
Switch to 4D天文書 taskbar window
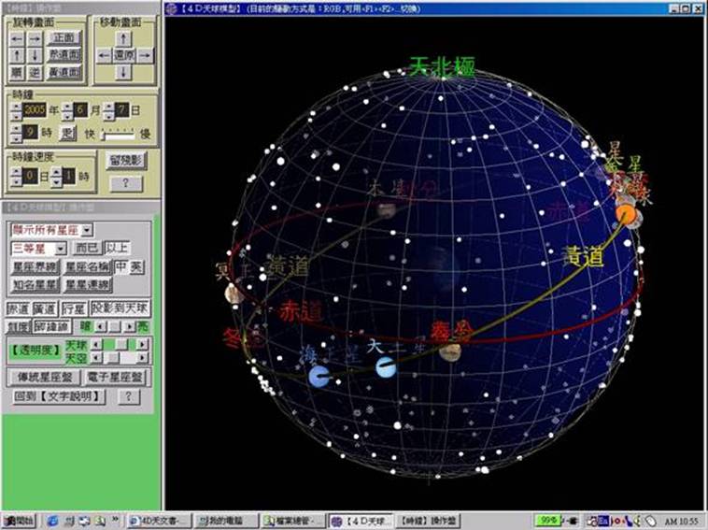[156, 520]
